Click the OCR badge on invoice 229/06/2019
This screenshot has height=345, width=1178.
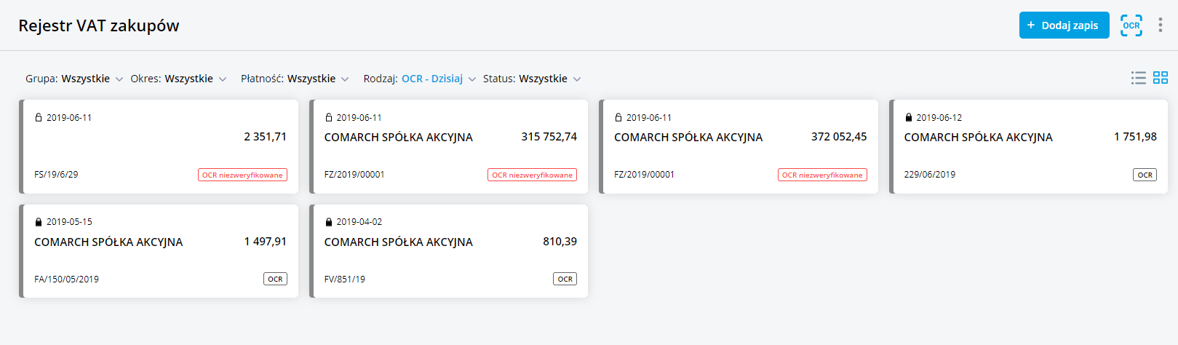tap(1145, 175)
